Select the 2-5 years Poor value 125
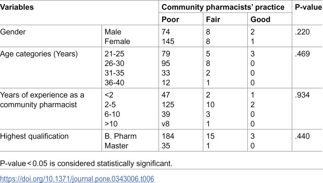 coord(168,104)
